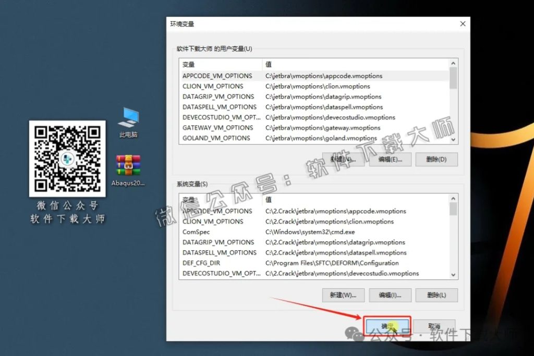Image resolution: width=534 pixels, height=356 pixels.
Task: Click 删除(L) to remove a system variable
Action: click(436, 295)
